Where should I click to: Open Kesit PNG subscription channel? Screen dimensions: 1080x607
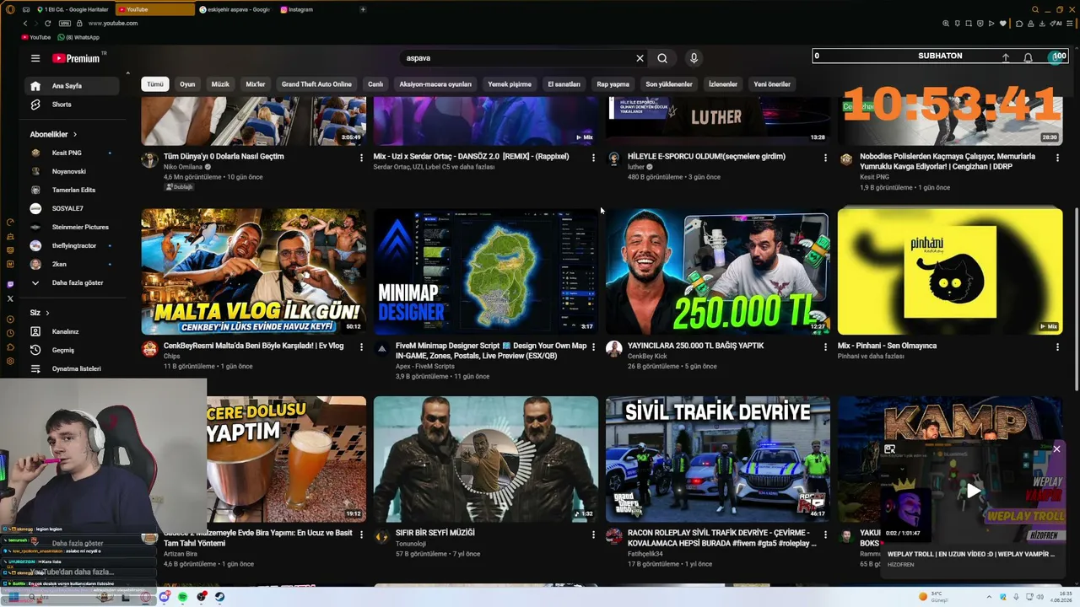(x=67, y=153)
